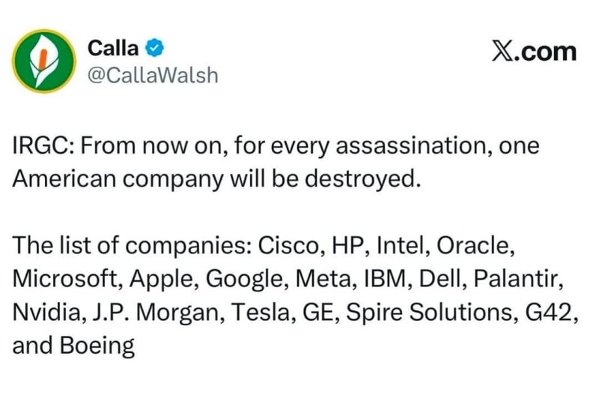This screenshot has width=599, height=398.
Task: Open the @CallaWalsh handle link
Action: click(153, 75)
